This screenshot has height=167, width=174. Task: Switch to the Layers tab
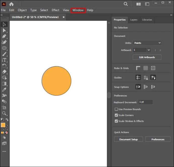point(134,20)
